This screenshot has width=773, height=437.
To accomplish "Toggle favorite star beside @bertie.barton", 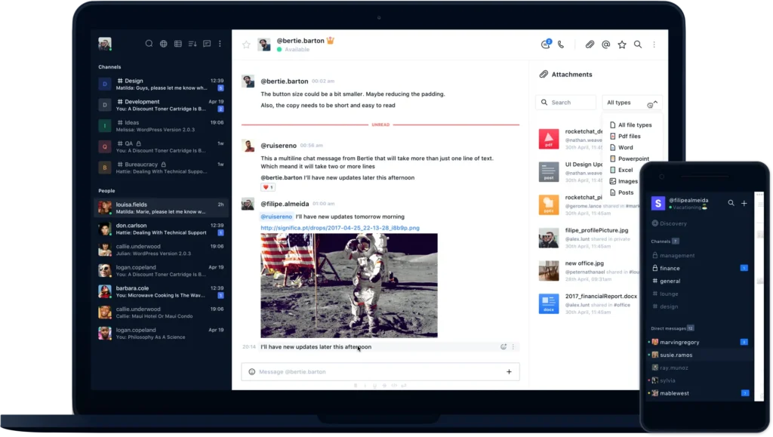I will tap(246, 45).
